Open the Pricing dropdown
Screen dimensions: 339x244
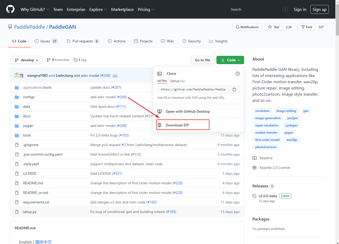[x=146, y=9]
